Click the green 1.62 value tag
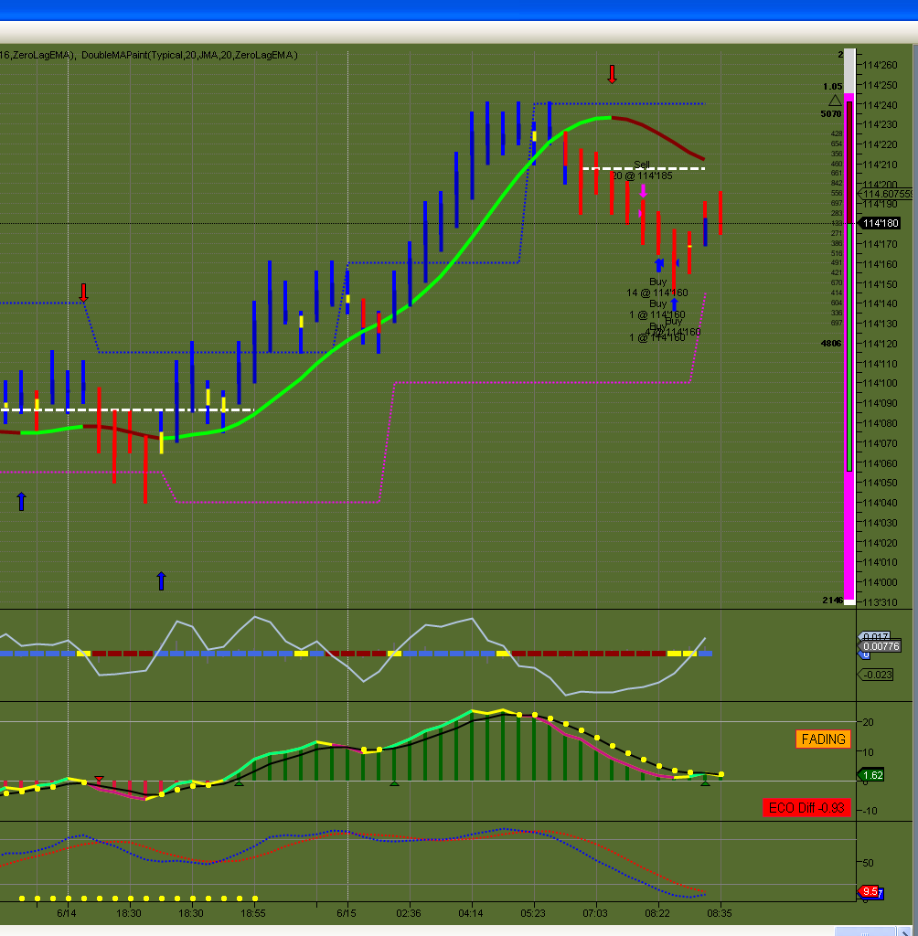 pos(871,775)
